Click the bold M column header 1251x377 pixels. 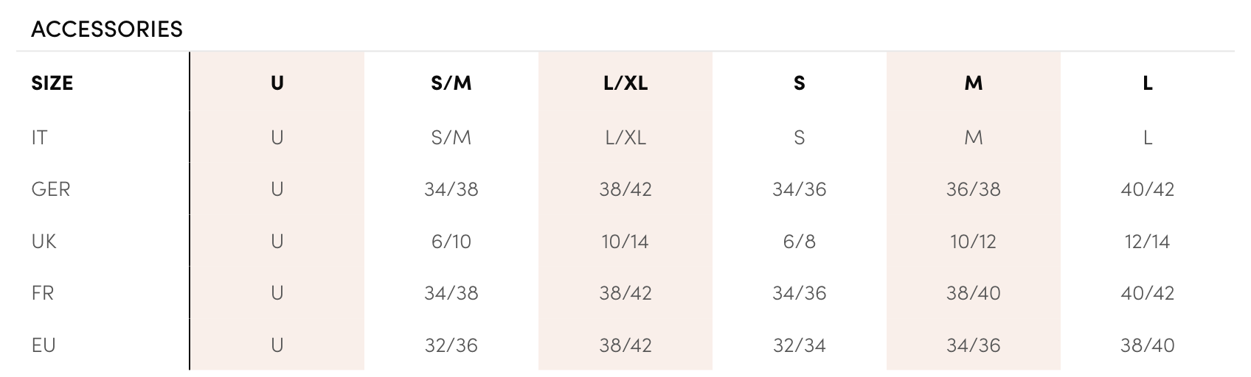(x=974, y=83)
